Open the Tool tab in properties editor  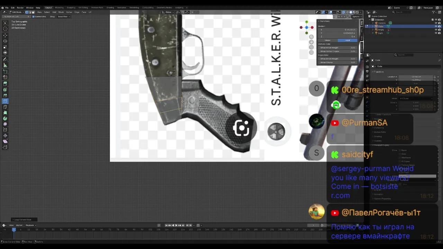point(367,61)
